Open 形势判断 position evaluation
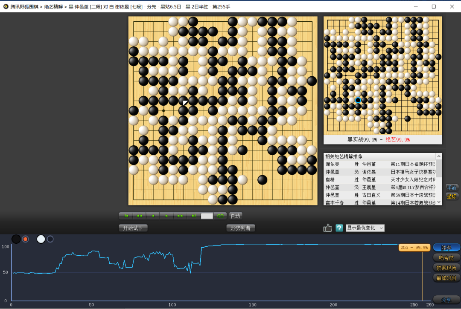Screen dimensions: 461x309 pos(240,228)
